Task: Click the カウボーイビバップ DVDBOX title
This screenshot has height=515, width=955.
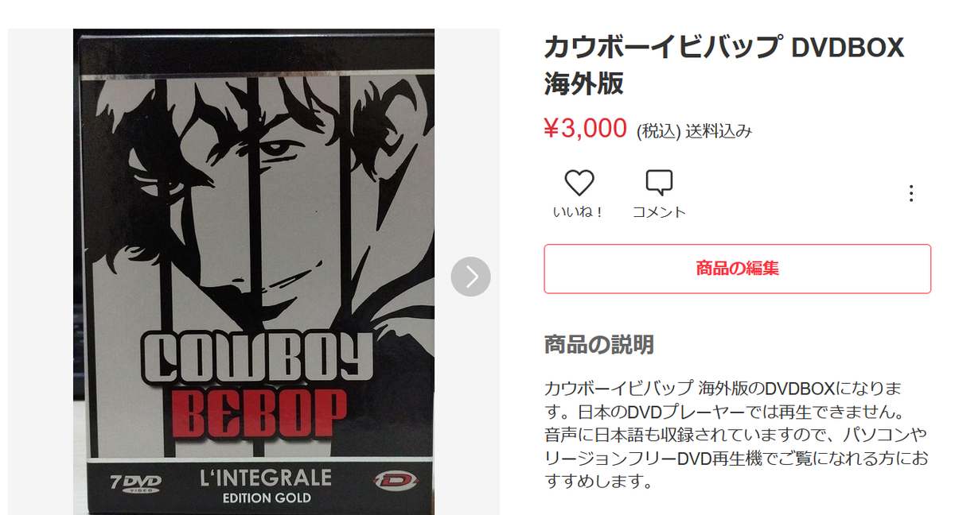Action: 724,65
